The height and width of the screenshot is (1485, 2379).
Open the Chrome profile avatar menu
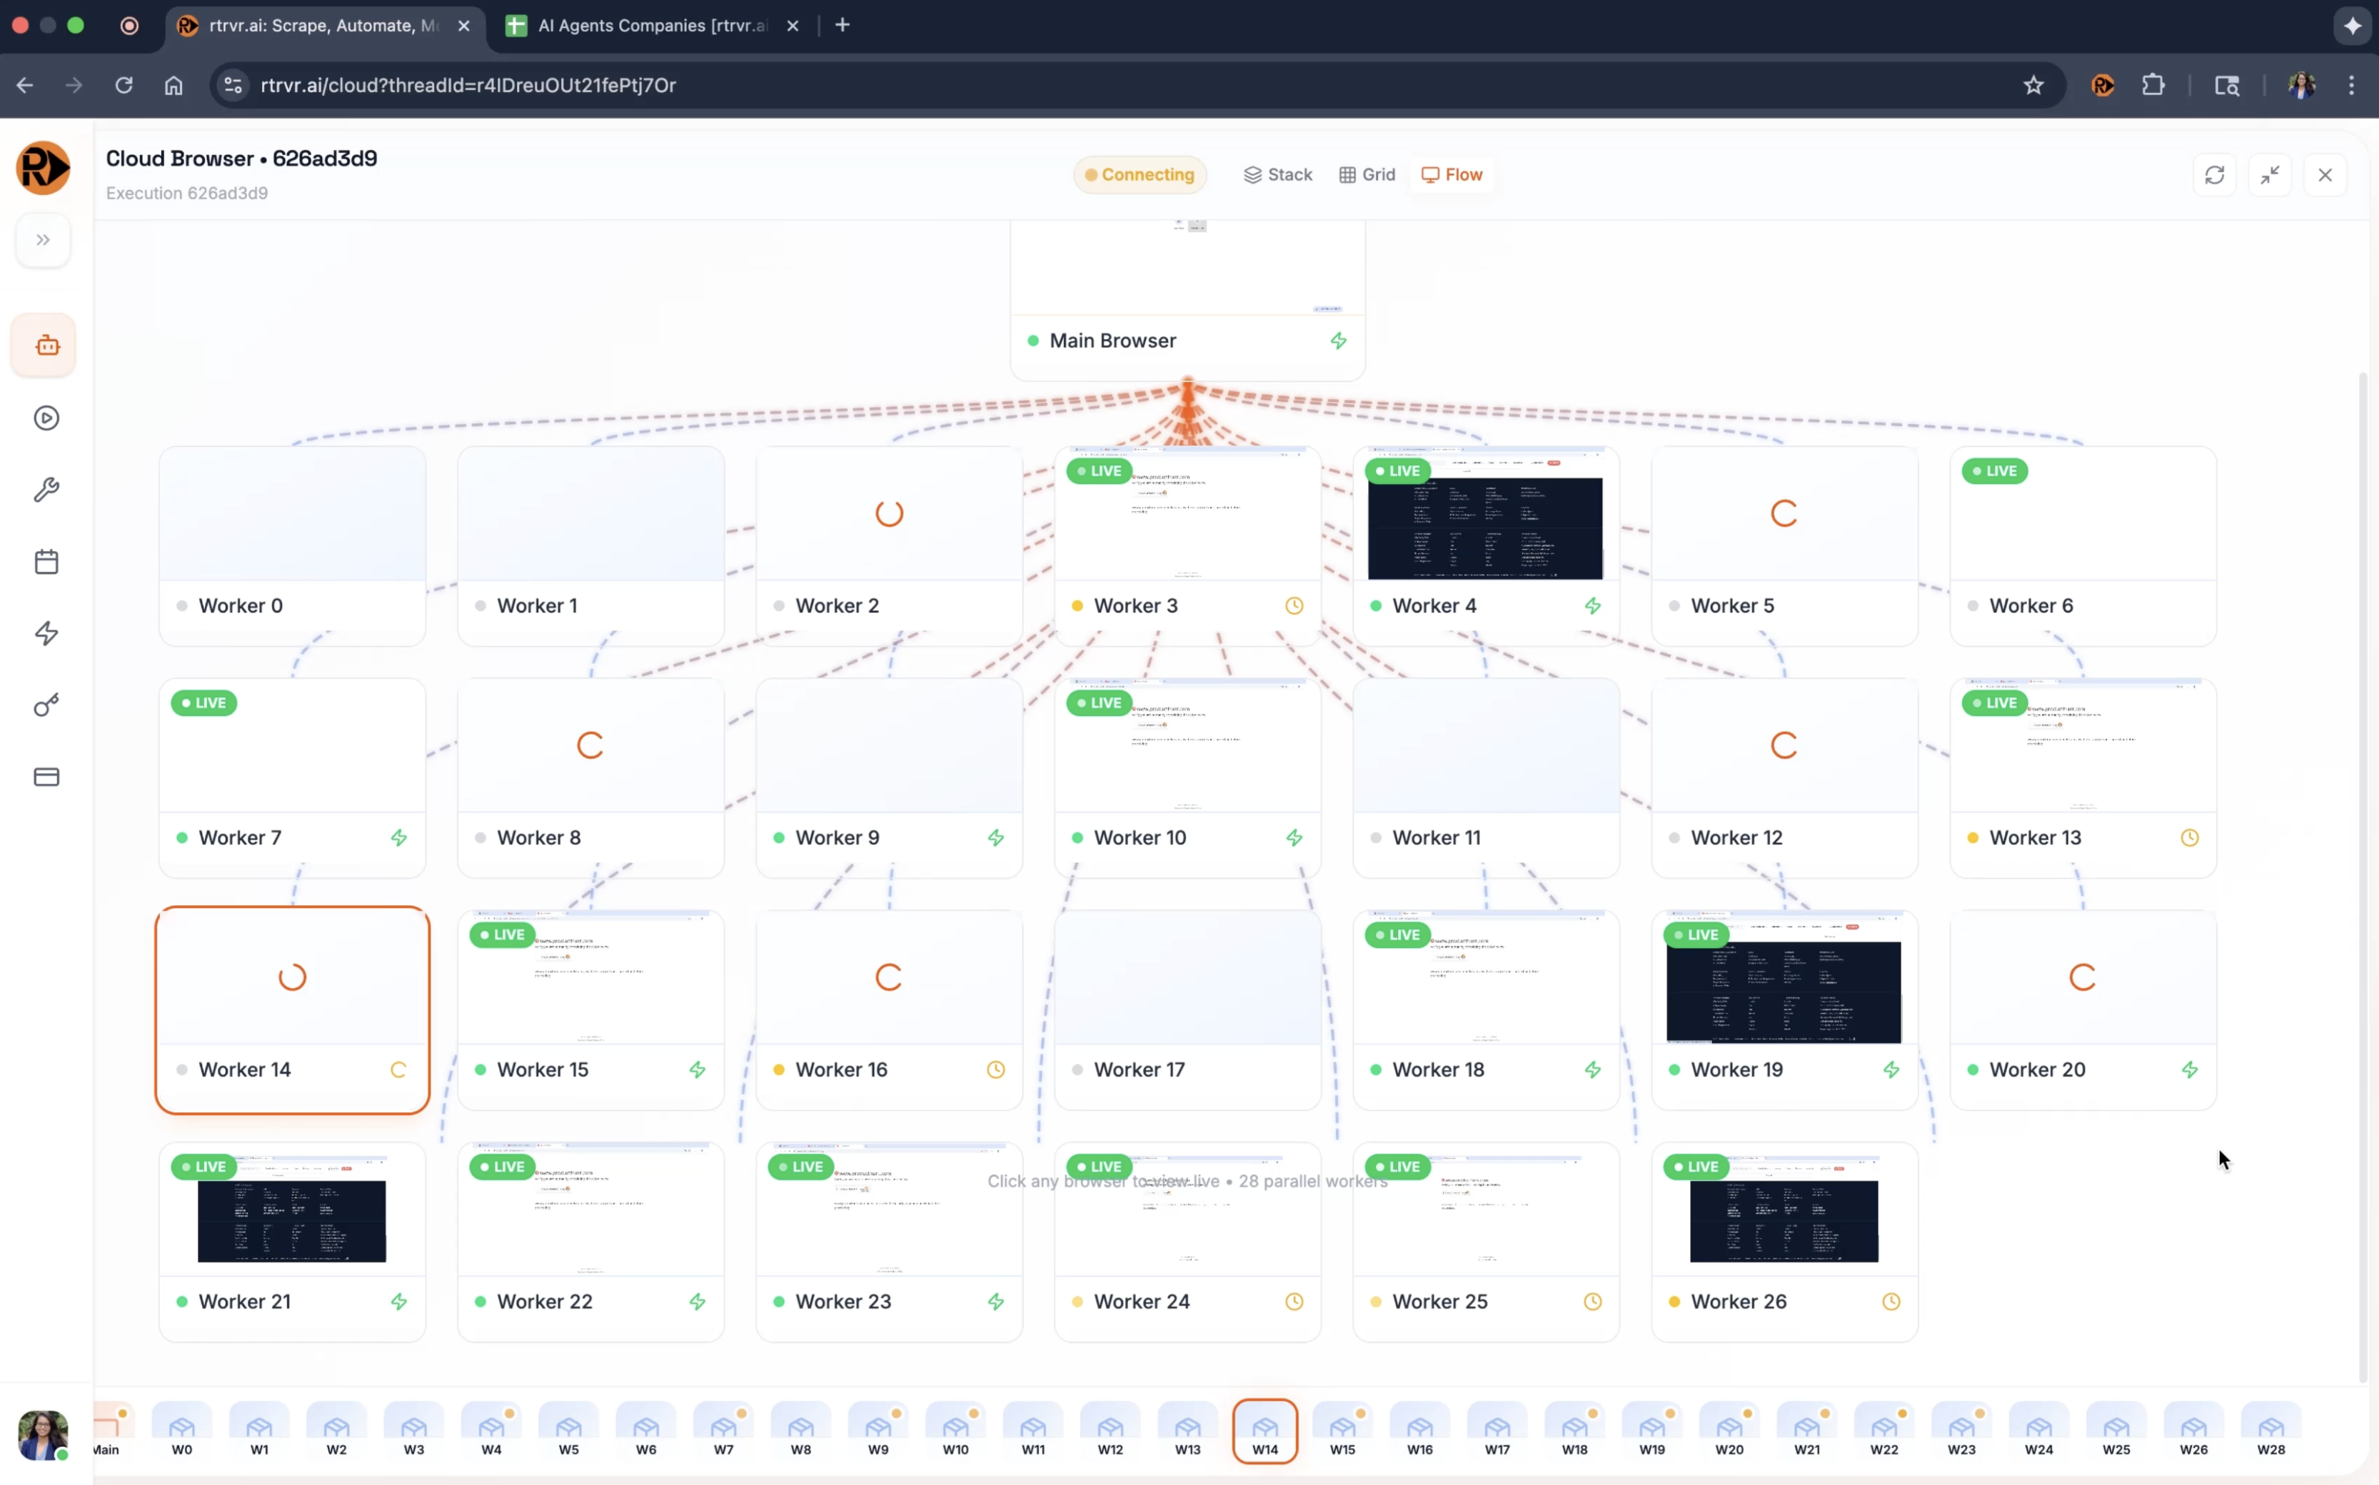(x=2301, y=86)
